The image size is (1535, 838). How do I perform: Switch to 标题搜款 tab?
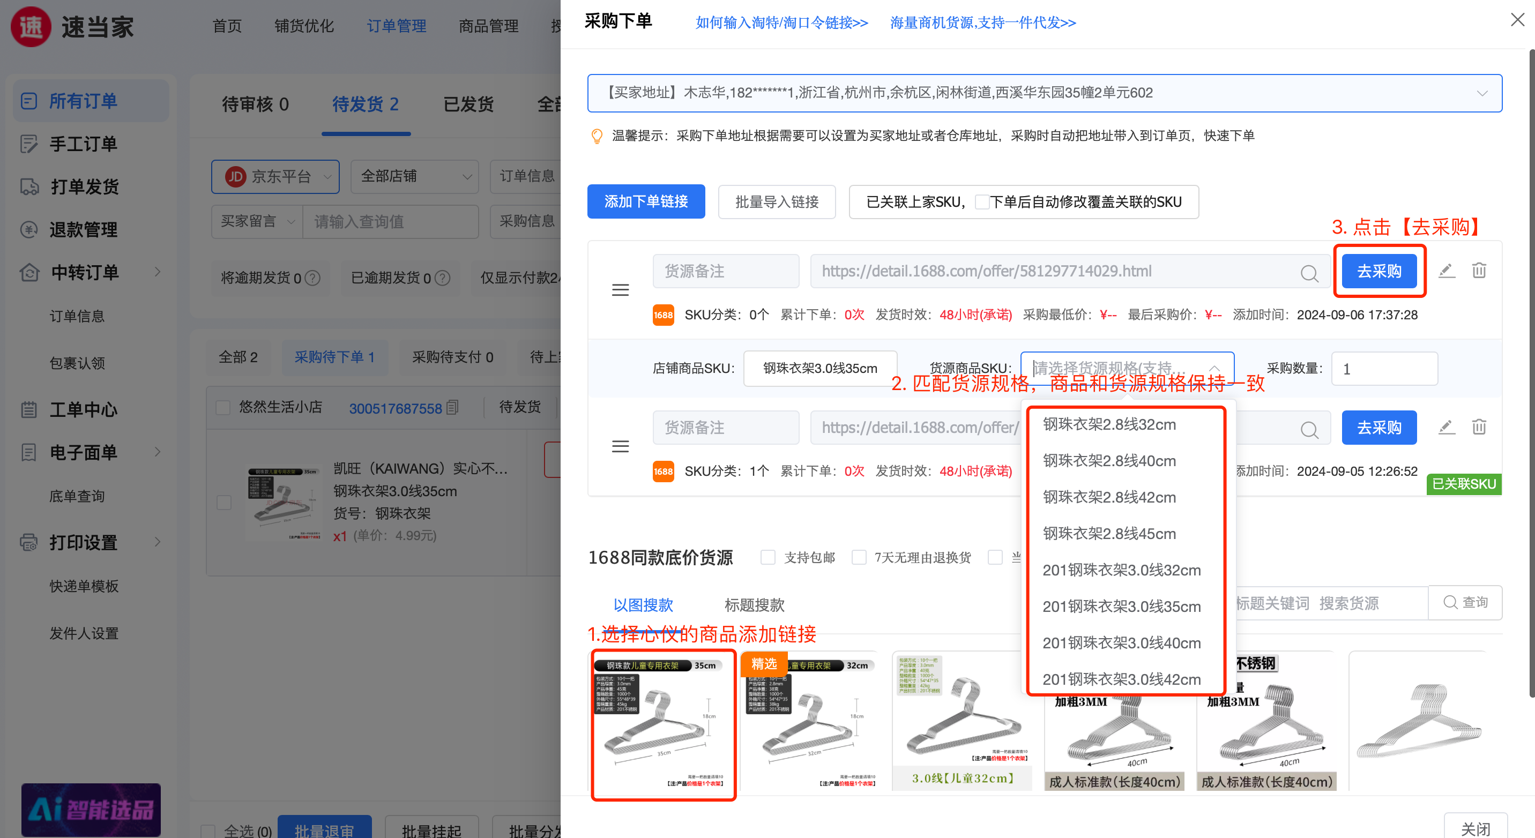coord(754,605)
